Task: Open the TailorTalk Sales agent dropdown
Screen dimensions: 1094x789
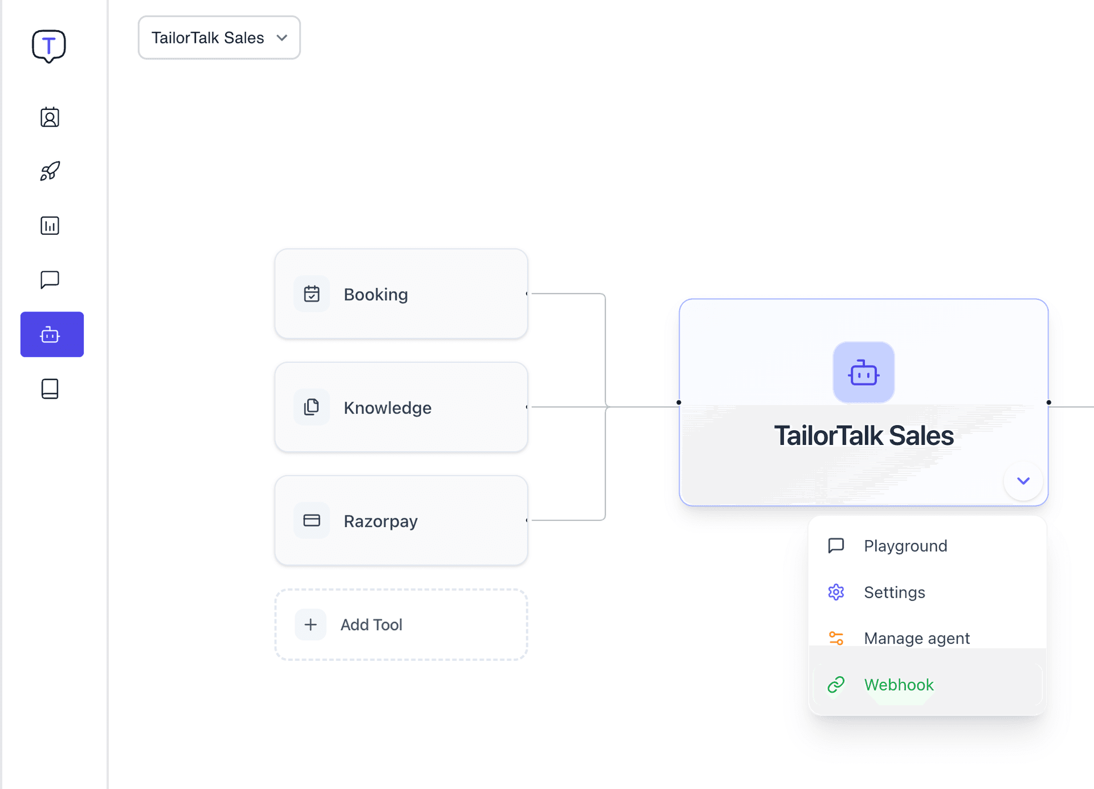Action: [x=219, y=38]
